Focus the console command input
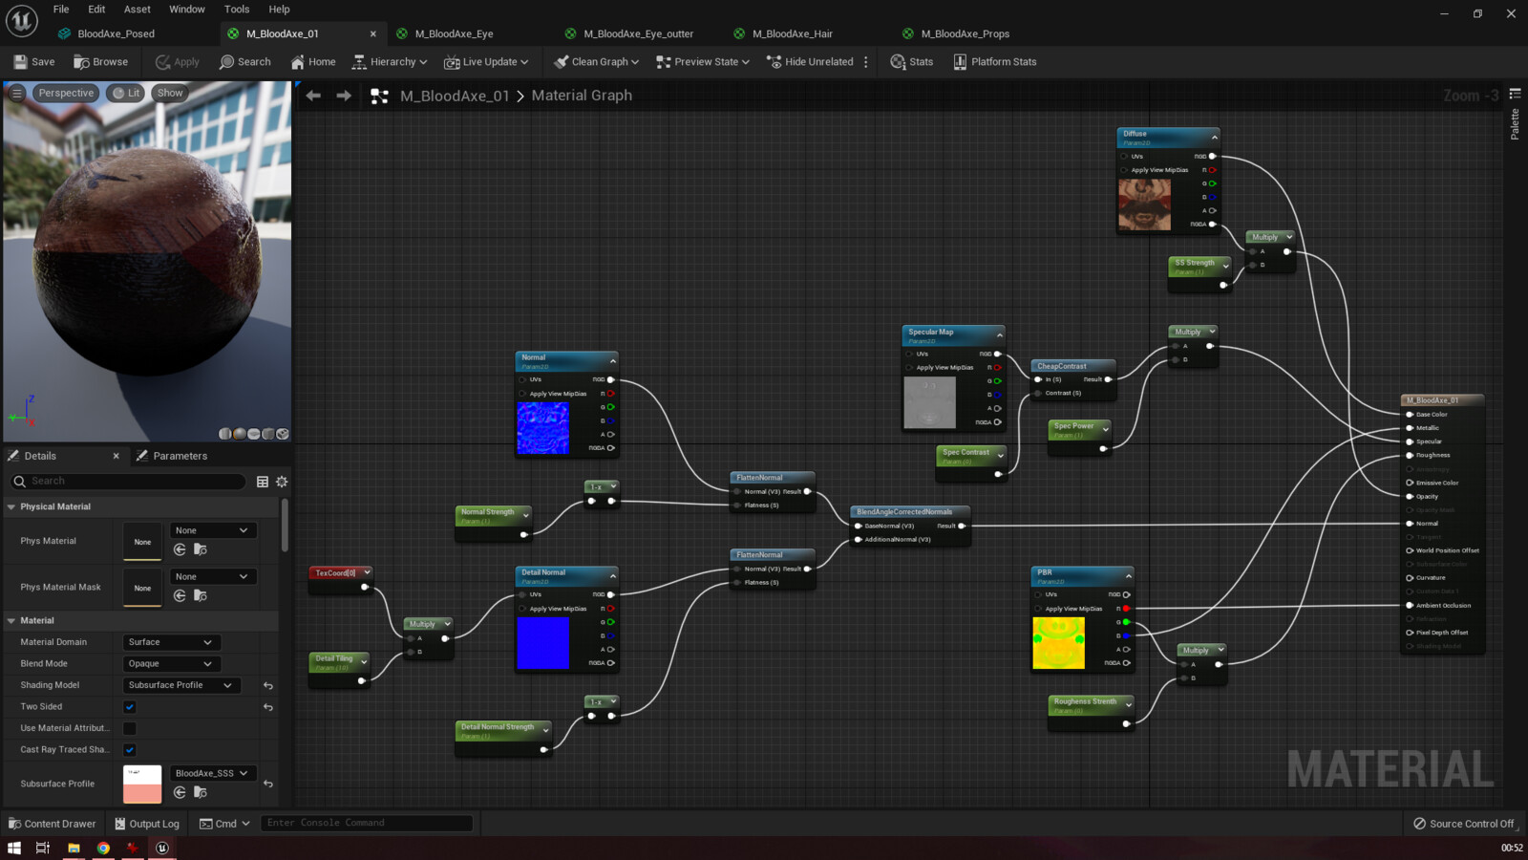Image resolution: width=1528 pixels, height=860 pixels. click(x=367, y=823)
